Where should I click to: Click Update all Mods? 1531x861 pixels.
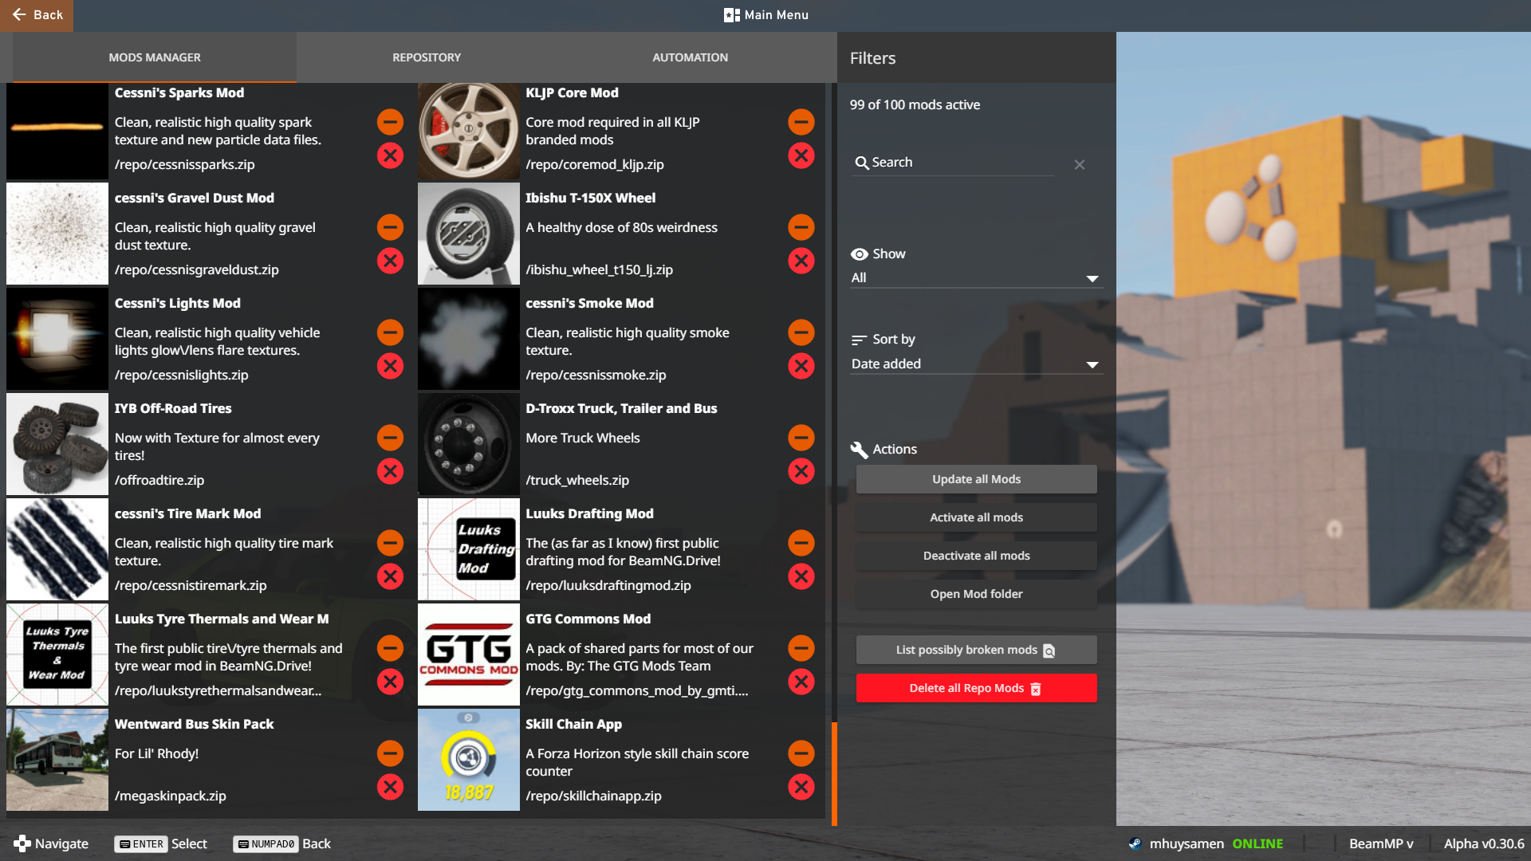pyautogui.click(x=976, y=479)
